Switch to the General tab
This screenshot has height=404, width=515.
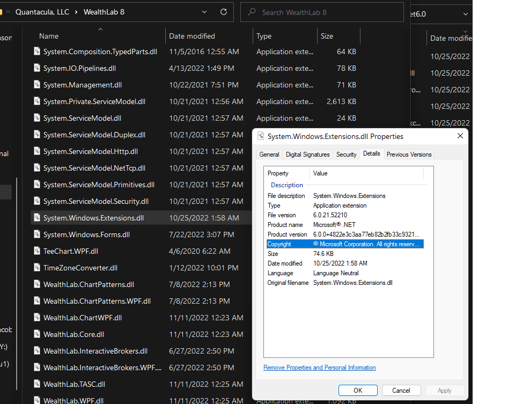(x=269, y=155)
